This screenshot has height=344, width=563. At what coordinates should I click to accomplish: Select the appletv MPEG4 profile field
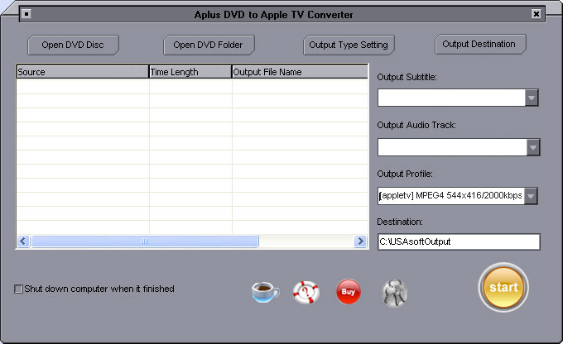451,196
